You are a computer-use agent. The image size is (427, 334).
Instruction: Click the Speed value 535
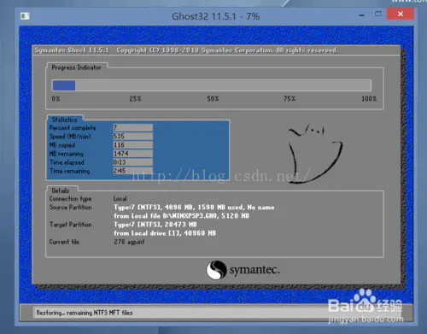(132, 136)
